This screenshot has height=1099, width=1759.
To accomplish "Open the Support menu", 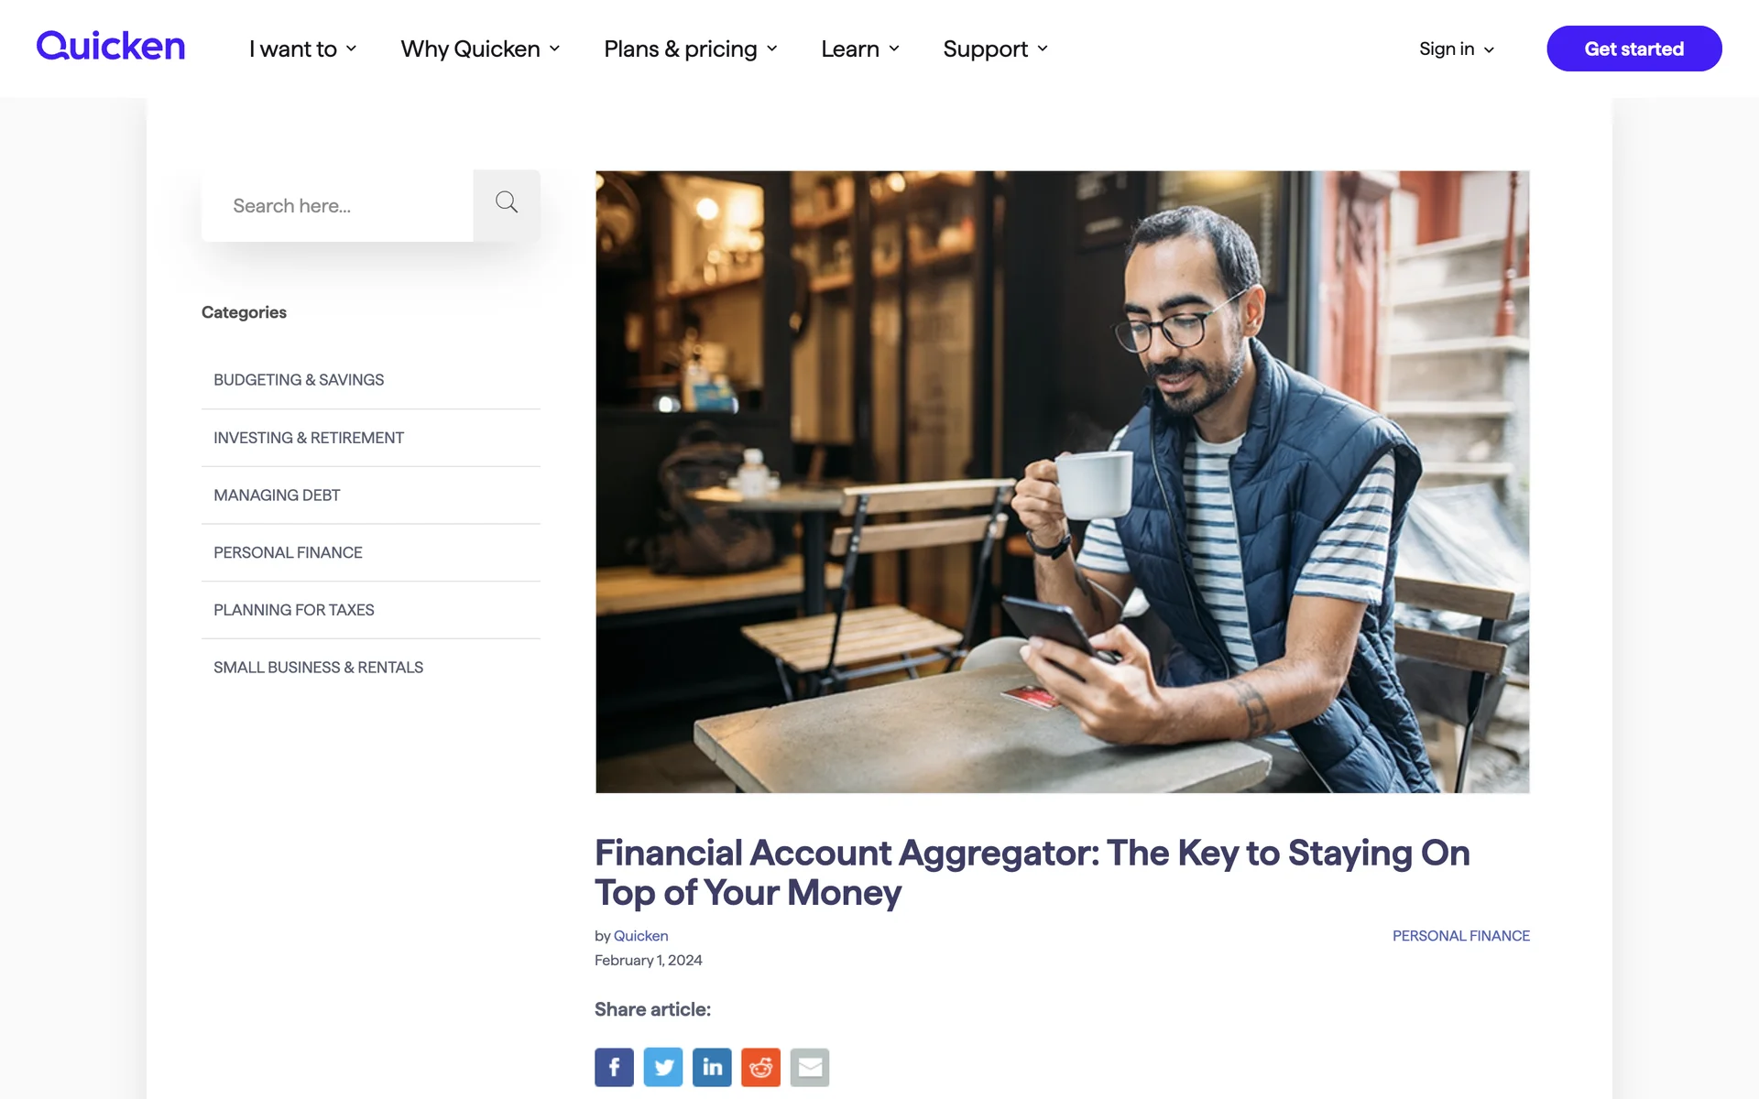I will [996, 49].
